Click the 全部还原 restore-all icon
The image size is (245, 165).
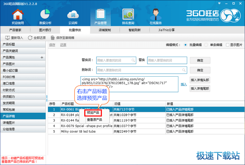[30, 38]
